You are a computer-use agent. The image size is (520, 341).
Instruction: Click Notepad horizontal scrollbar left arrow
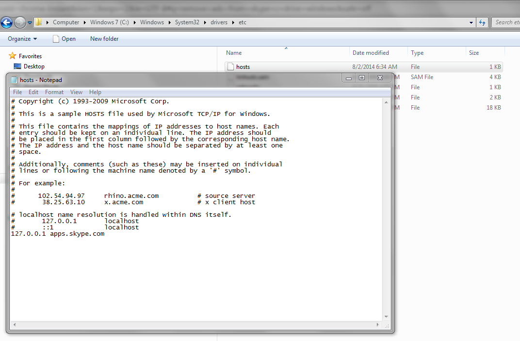point(15,325)
